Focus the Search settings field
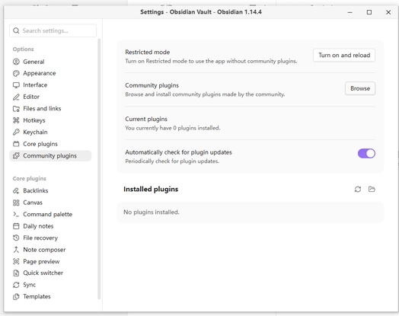399x316 pixels. tap(53, 30)
